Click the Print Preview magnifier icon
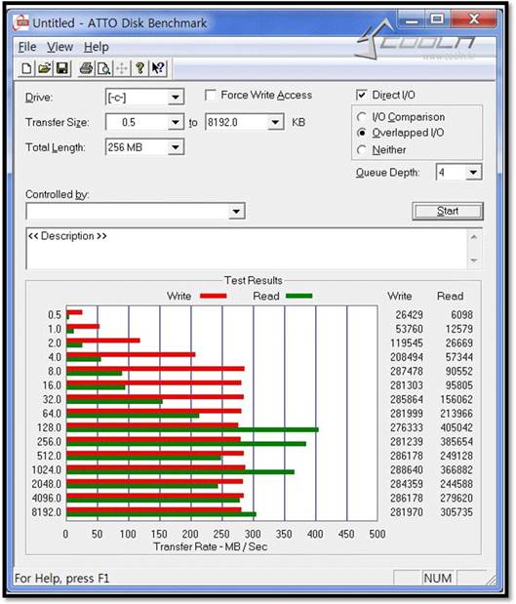The height and width of the screenshot is (604, 516). click(103, 68)
